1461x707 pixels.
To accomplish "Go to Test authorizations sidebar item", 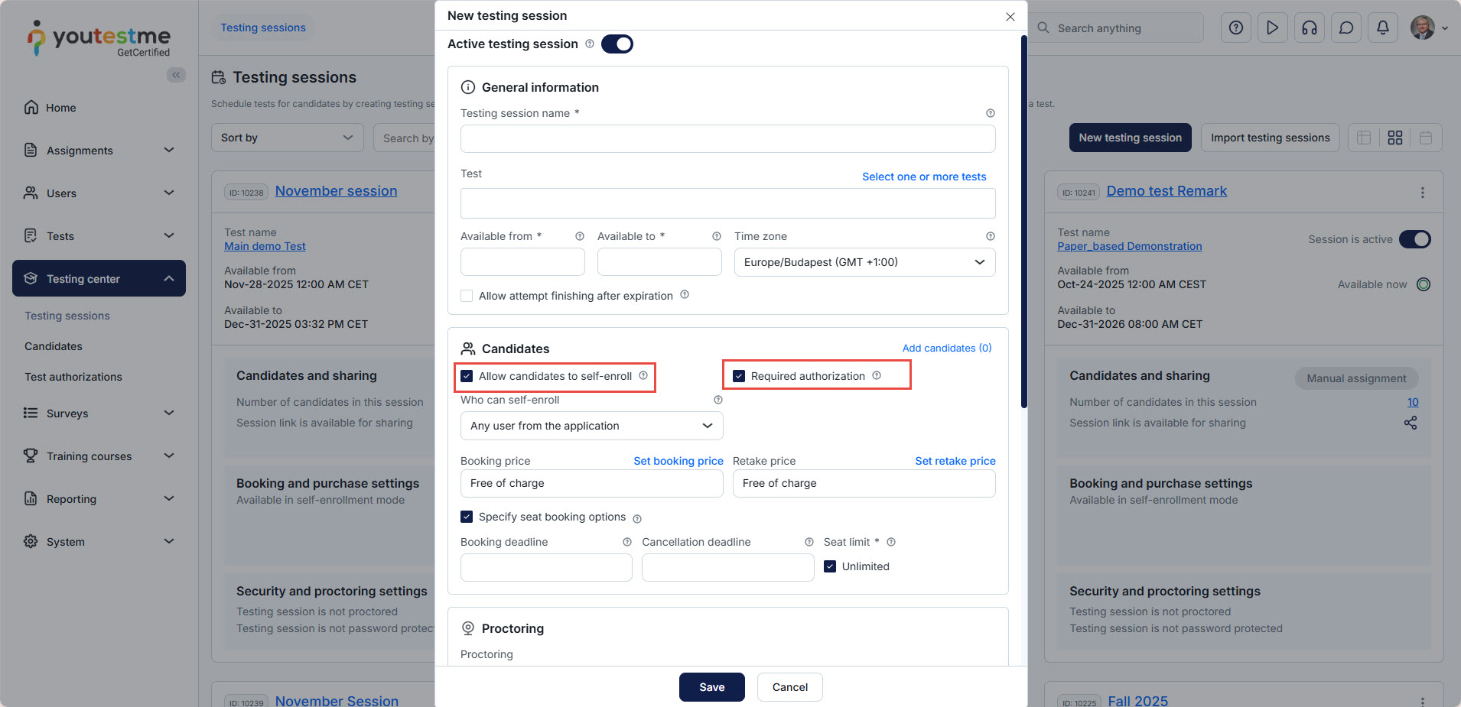I will tap(73, 377).
